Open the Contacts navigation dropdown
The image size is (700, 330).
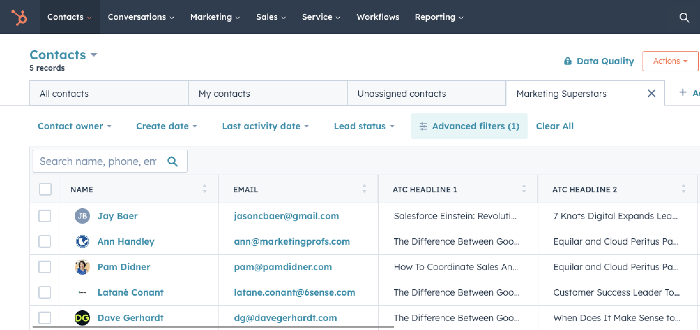click(x=70, y=17)
